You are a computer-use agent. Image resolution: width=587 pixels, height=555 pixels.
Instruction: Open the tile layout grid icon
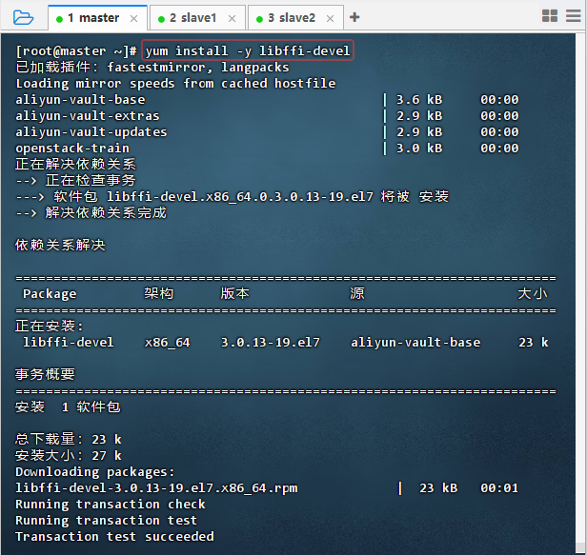[x=550, y=15]
